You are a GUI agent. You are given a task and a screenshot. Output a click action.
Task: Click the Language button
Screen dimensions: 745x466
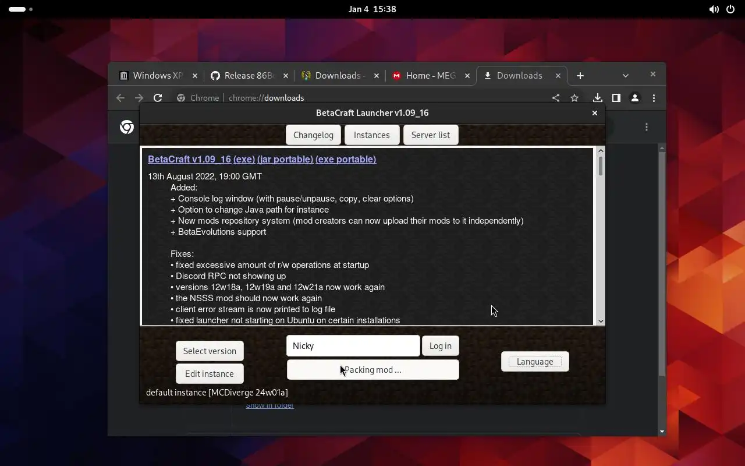(535, 362)
